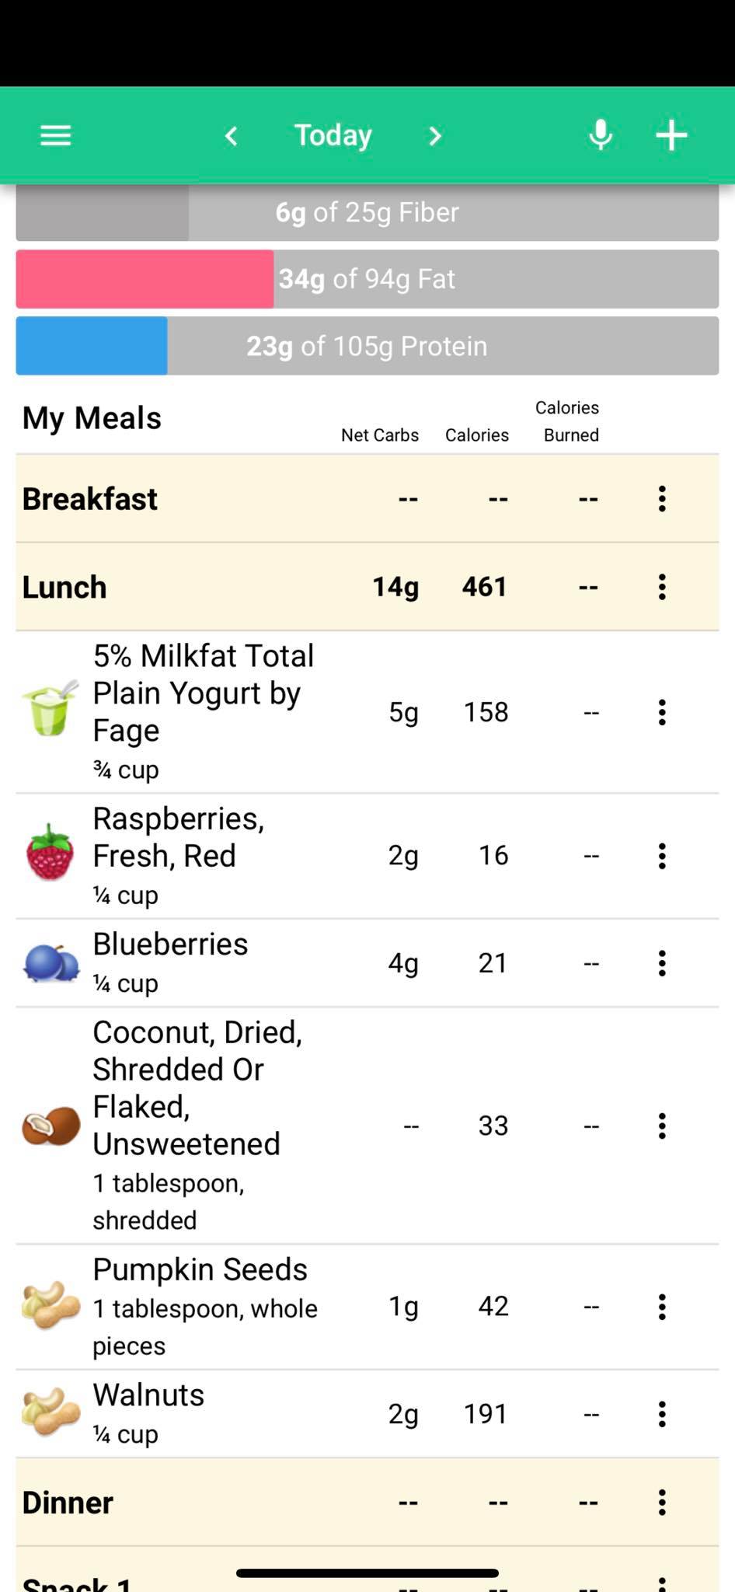Open options for Walnuts entry
The width and height of the screenshot is (735, 1592).
(662, 1414)
